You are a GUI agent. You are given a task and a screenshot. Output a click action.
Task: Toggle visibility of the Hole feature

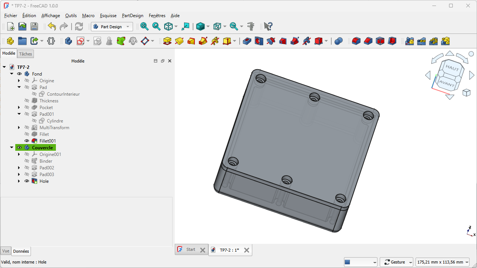coord(27,181)
